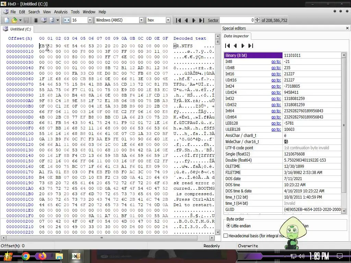
Task: Jump to the first sector
Action: 178,20
